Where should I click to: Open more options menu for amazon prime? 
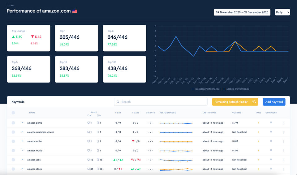tap(284, 123)
